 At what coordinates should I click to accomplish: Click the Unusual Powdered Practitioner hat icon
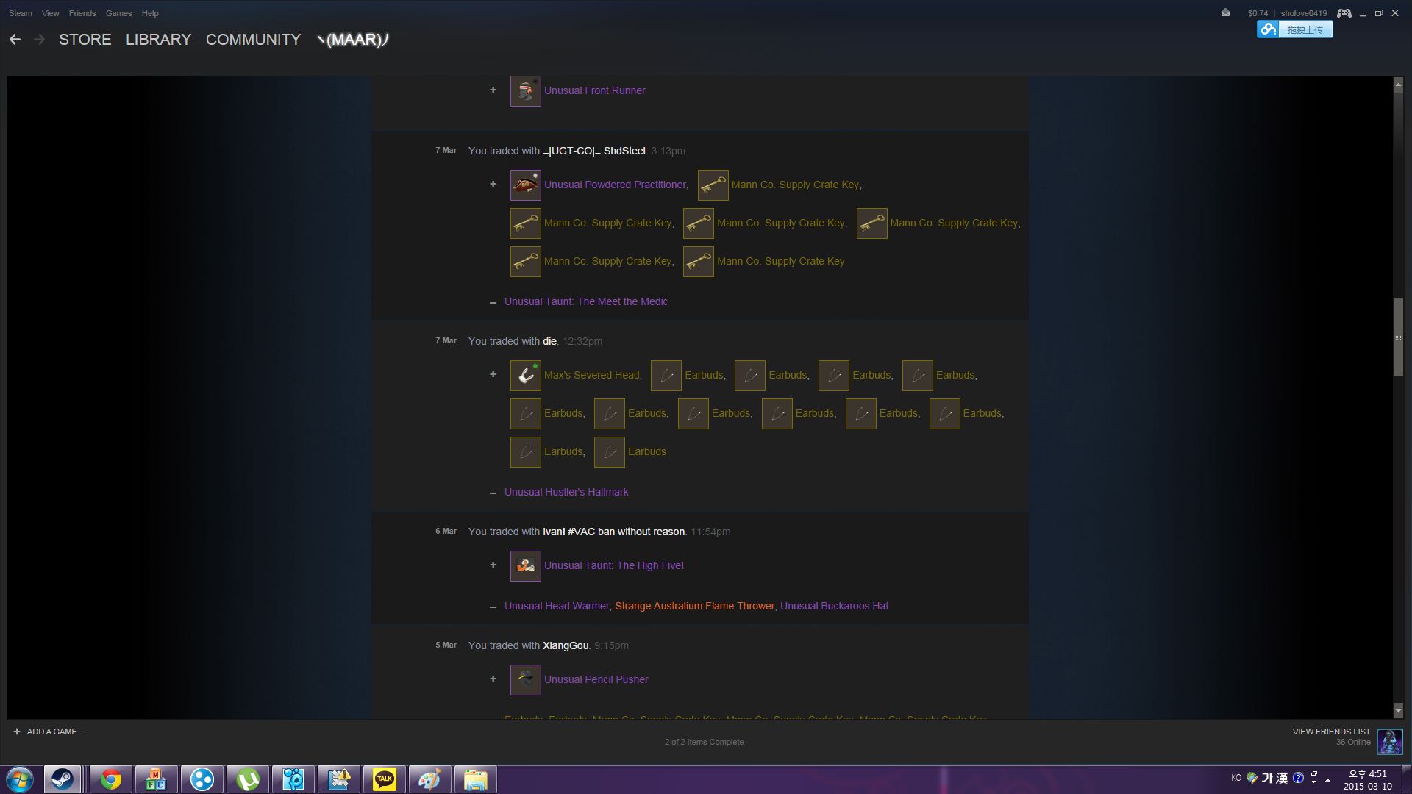pos(525,185)
